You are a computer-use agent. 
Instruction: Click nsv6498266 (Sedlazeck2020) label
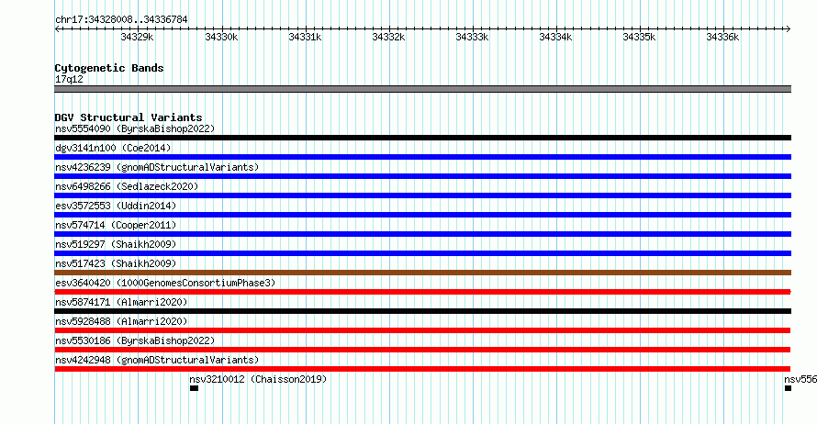(x=127, y=186)
